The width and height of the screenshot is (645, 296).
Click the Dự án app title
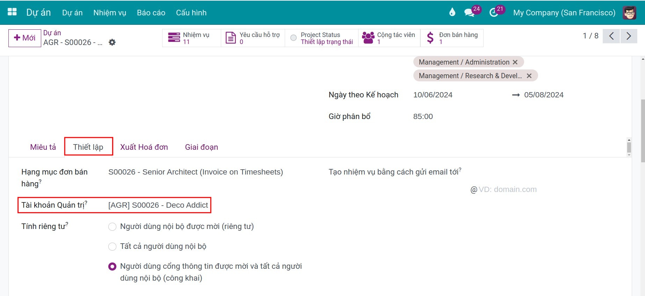pos(38,13)
